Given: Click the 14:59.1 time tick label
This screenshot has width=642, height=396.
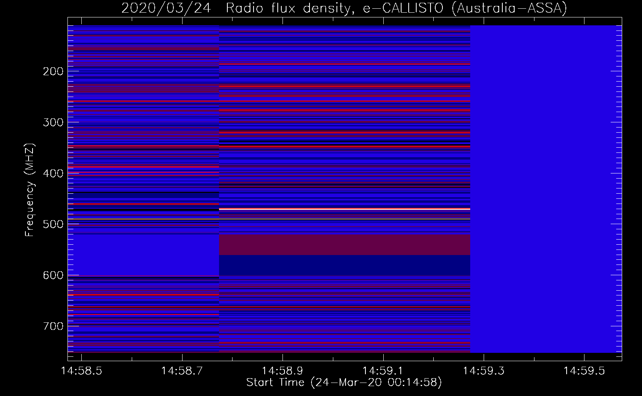Looking at the screenshot, I should 383,371.
